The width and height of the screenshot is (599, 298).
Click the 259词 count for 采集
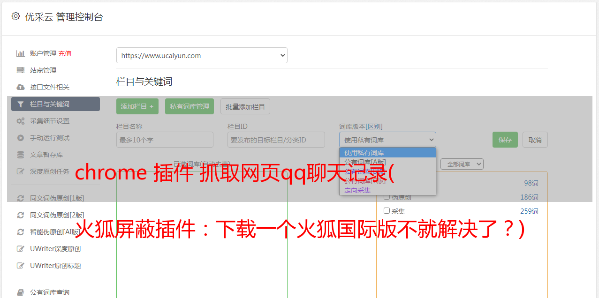click(x=529, y=211)
